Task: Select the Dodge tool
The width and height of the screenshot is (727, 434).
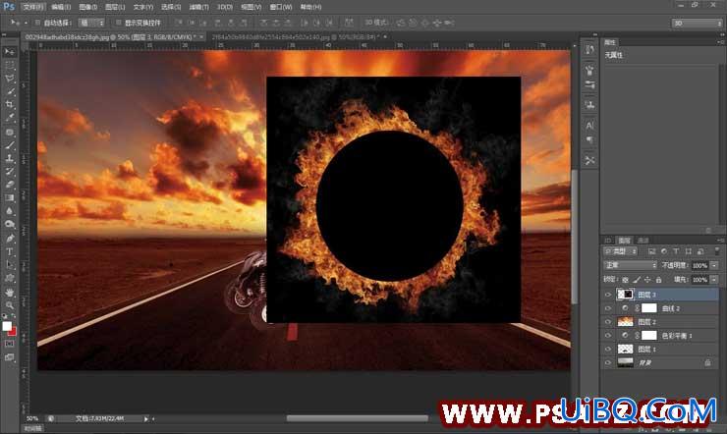Action: coord(9,224)
